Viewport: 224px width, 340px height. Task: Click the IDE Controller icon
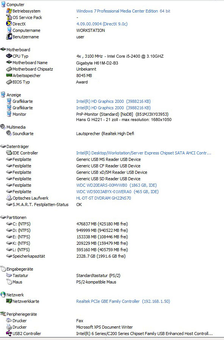pyautogui.click(x=9, y=153)
